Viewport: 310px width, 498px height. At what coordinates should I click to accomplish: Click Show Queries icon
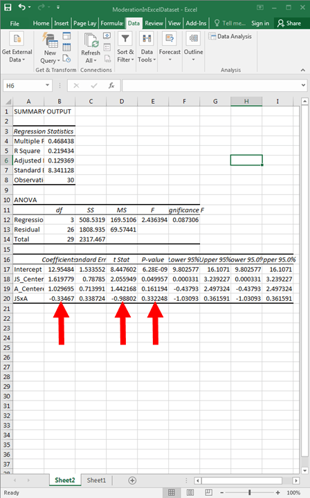(x=66, y=36)
